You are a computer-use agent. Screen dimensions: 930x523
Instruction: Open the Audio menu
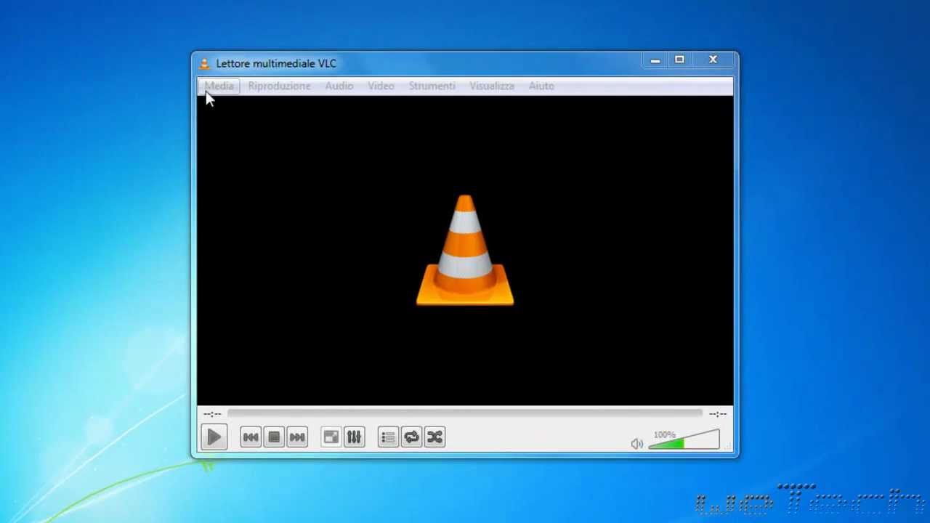[x=339, y=86]
